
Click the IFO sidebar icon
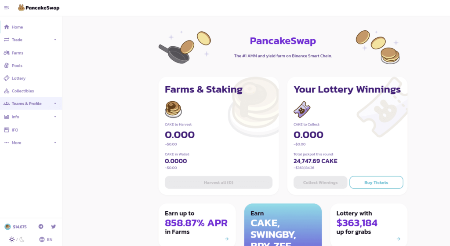tap(7, 130)
